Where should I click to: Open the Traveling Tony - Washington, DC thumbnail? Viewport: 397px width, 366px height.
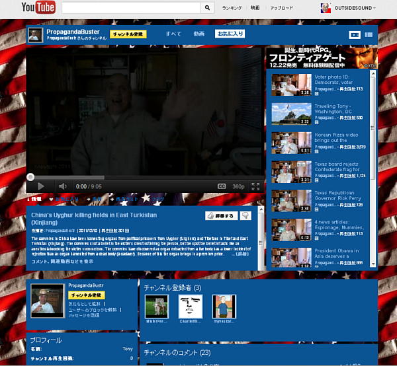(291, 114)
